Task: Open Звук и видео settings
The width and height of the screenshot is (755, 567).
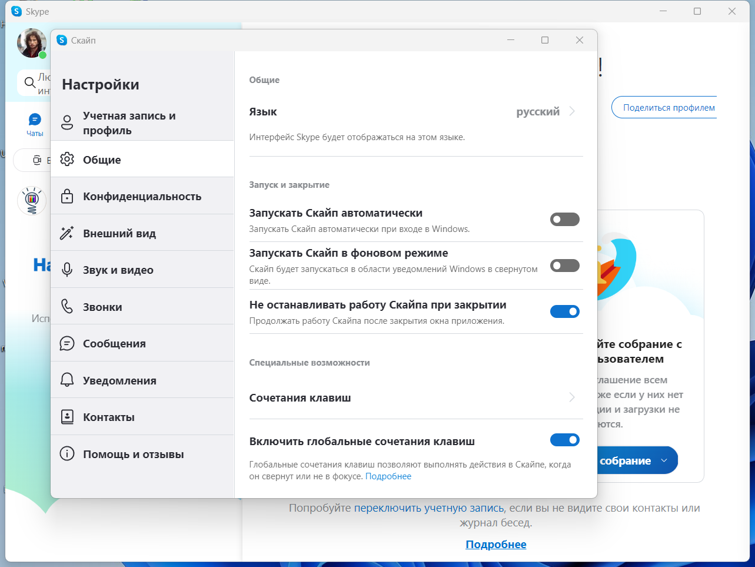Action: click(x=142, y=270)
